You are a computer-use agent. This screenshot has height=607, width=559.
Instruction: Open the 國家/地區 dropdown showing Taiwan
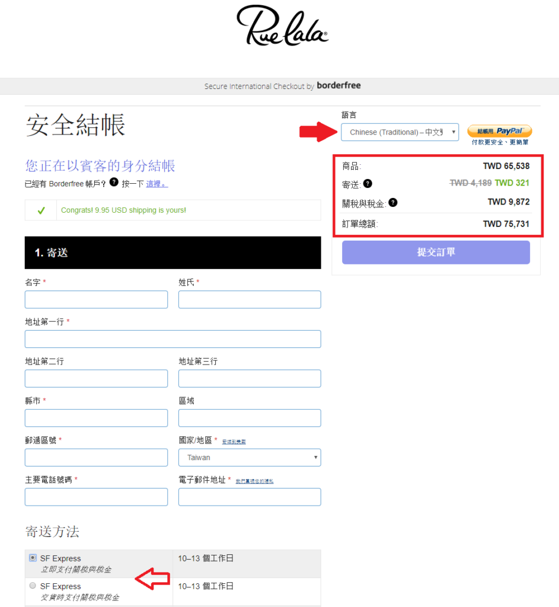click(x=250, y=458)
